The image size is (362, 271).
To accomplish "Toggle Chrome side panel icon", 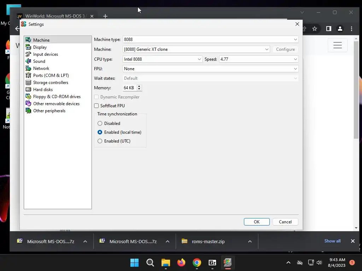I will point(328,29).
